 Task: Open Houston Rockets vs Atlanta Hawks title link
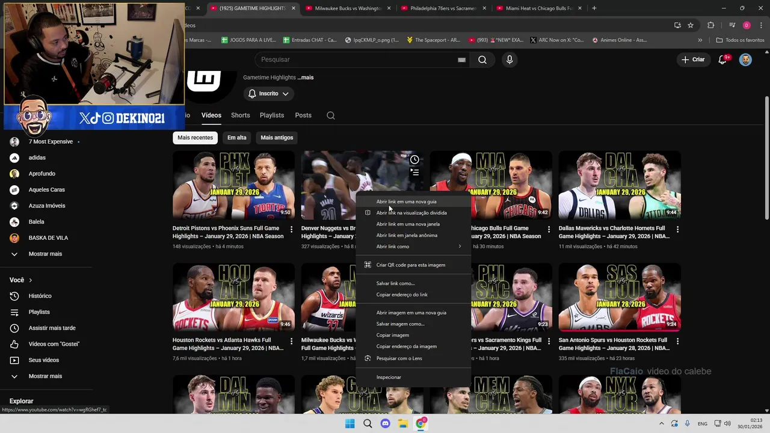point(228,344)
